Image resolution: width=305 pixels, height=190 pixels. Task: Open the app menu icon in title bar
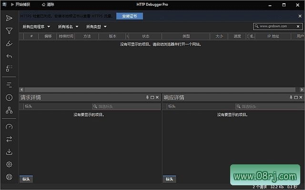tap(4, 4)
